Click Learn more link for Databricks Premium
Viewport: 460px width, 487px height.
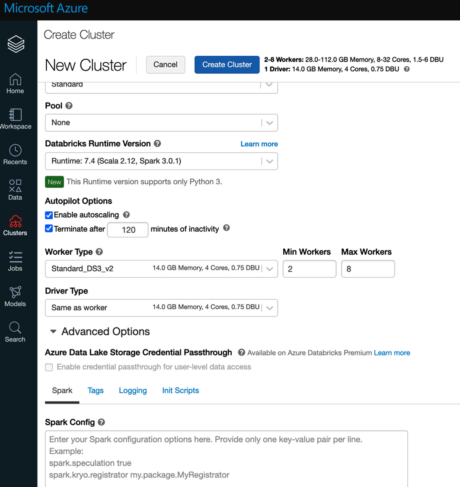tap(392, 353)
